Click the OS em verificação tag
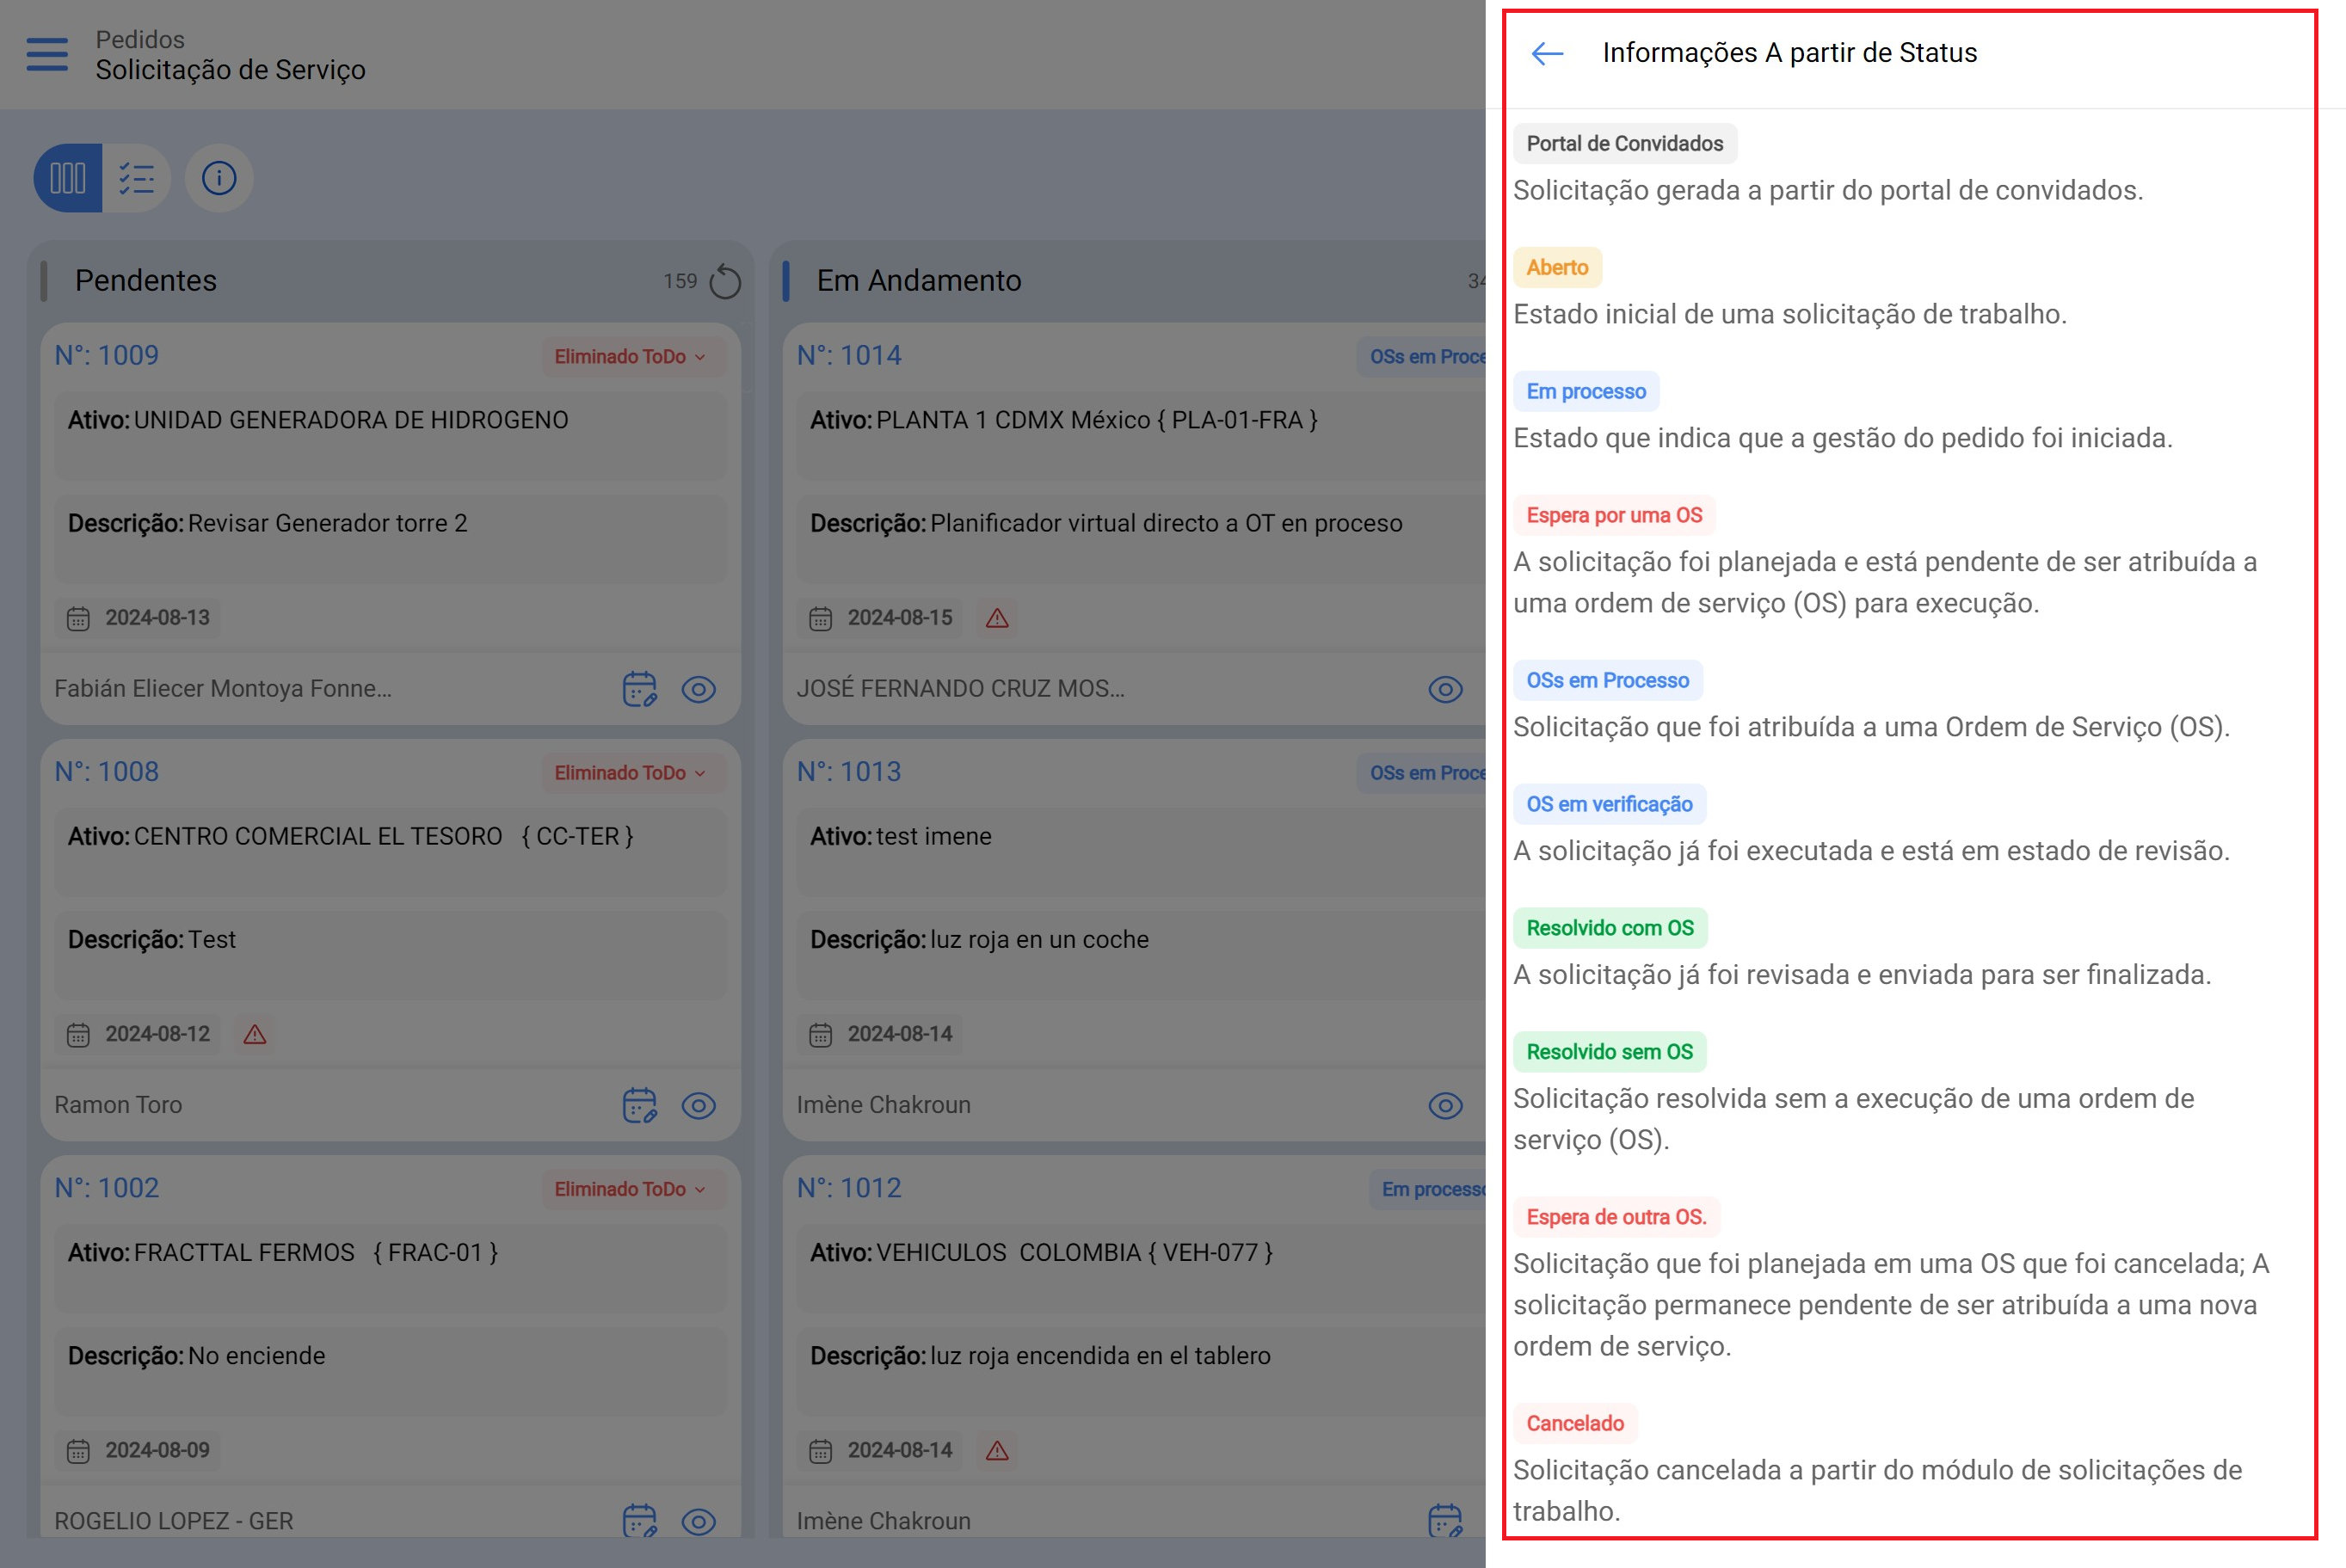The width and height of the screenshot is (2346, 1568). (x=1609, y=805)
